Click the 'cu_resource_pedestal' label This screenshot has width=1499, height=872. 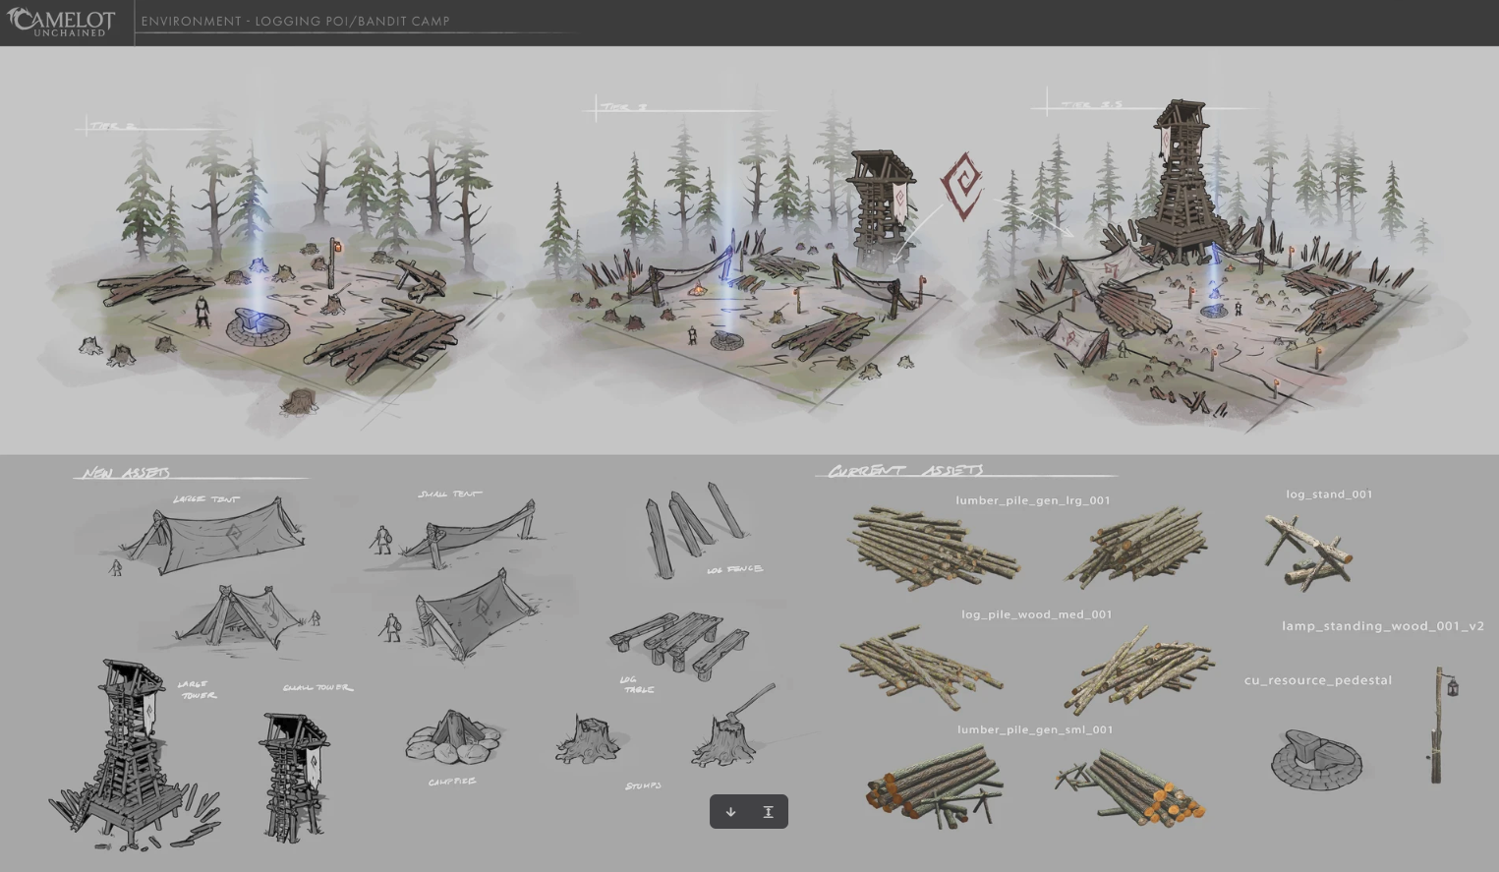tap(1318, 680)
